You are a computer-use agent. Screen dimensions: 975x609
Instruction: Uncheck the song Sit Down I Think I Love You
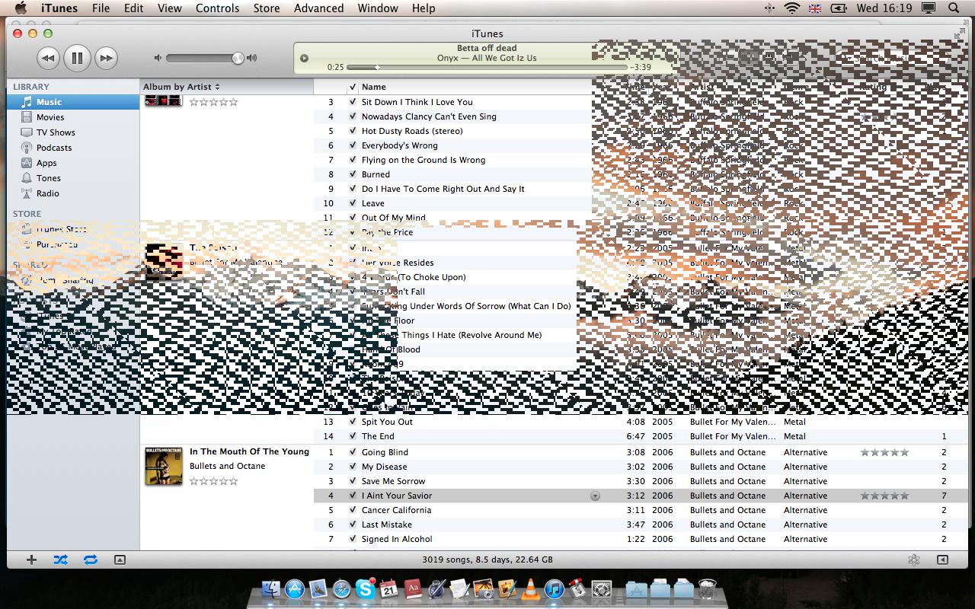point(353,102)
